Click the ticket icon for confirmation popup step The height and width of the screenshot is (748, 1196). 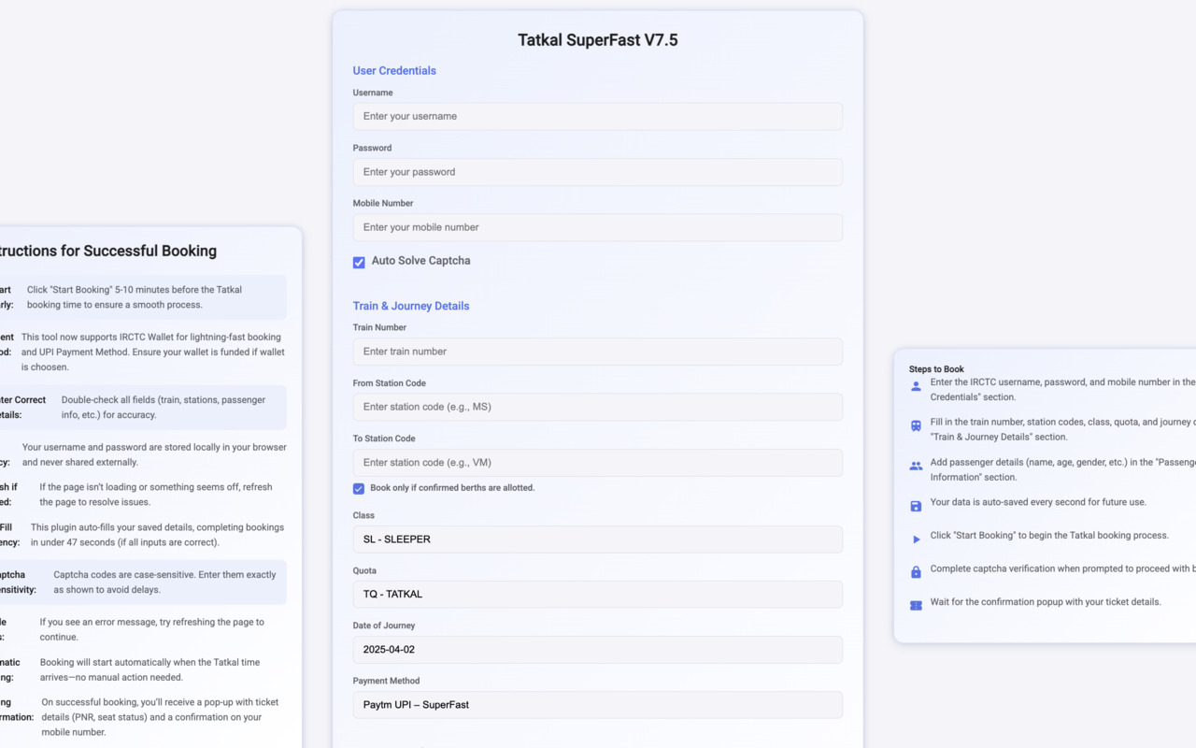(x=915, y=605)
